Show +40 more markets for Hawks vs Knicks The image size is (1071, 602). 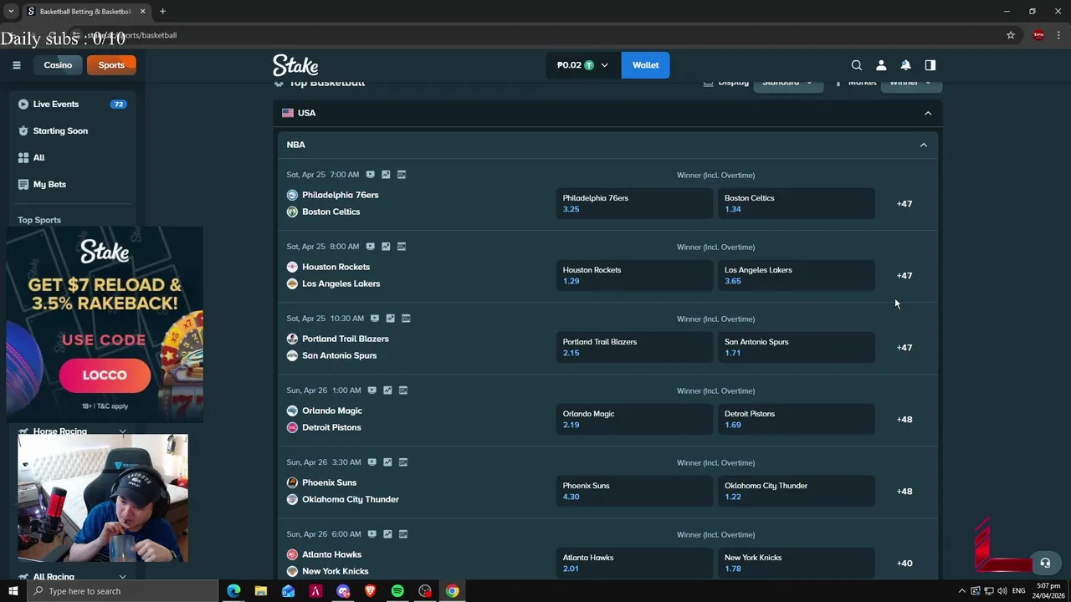click(904, 564)
